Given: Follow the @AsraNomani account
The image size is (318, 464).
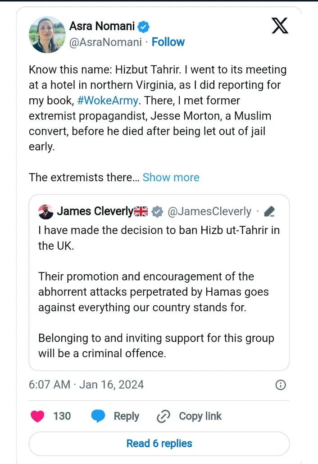Looking at the screenshot, I should (168, 42).
